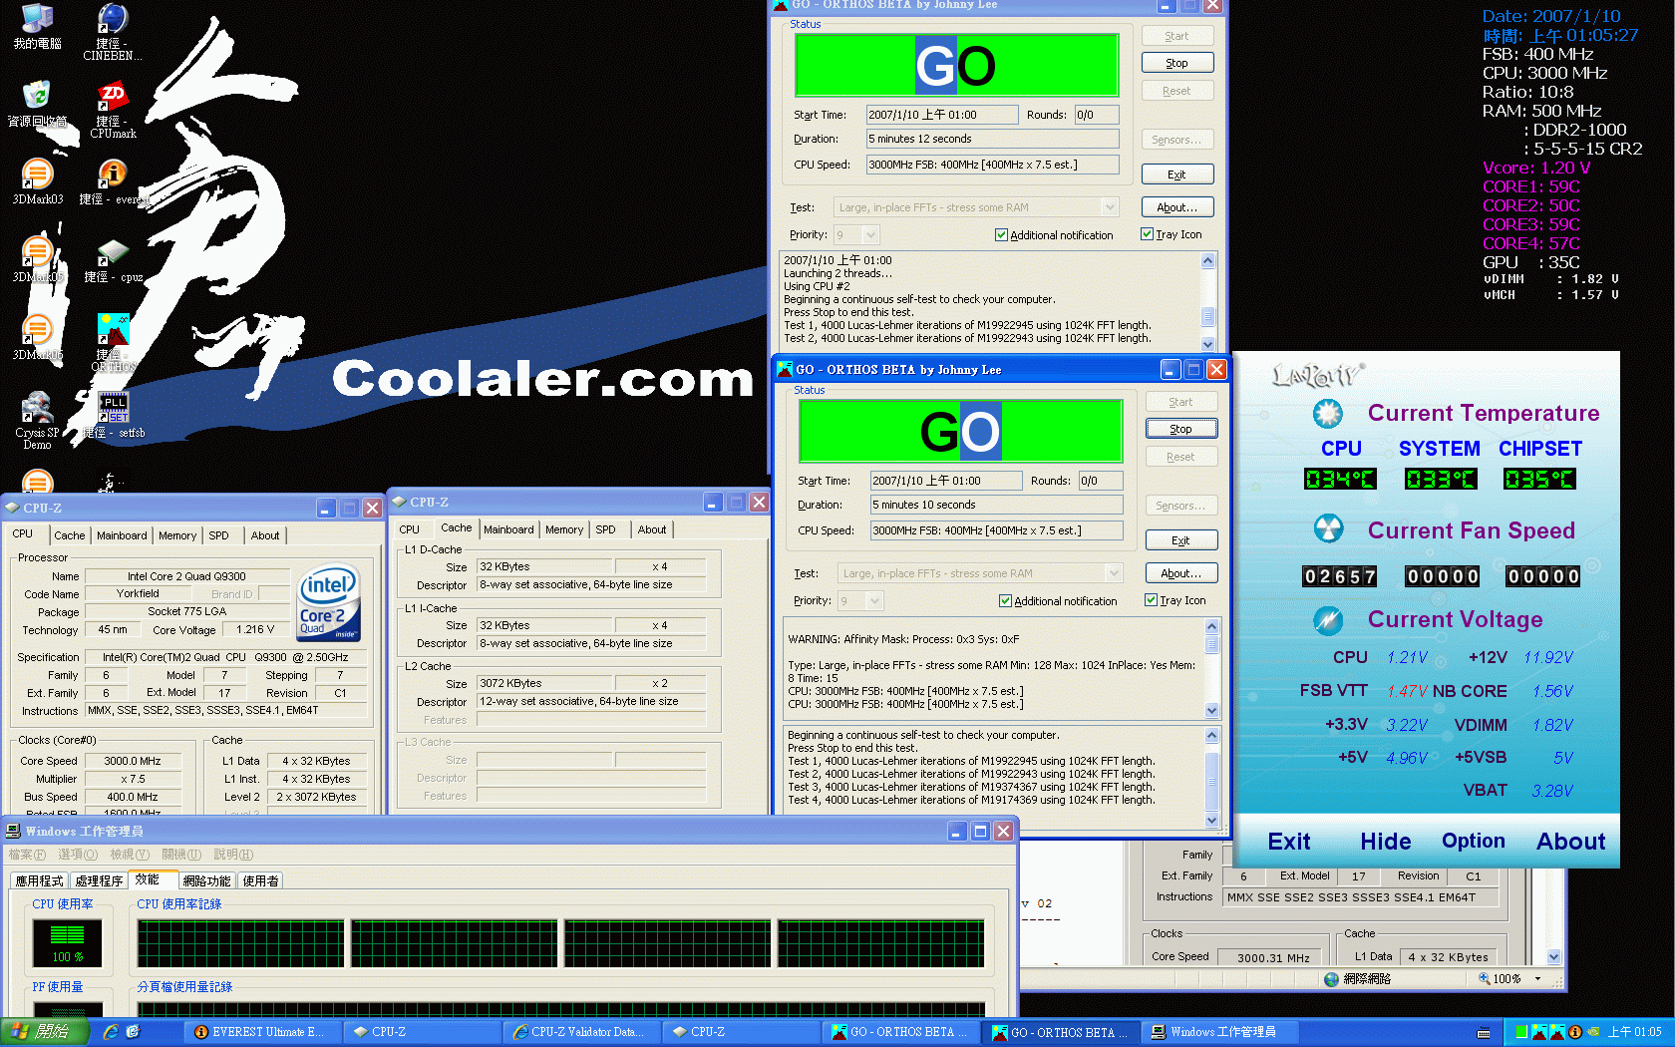Click the Current Fan Speed fan icon
Viewport: 1675px width, 1047px height.
[x=1328, y=528]
